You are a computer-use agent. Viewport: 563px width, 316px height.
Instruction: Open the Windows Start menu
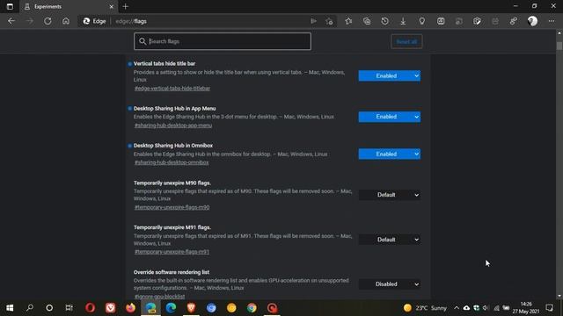[10, 308]
